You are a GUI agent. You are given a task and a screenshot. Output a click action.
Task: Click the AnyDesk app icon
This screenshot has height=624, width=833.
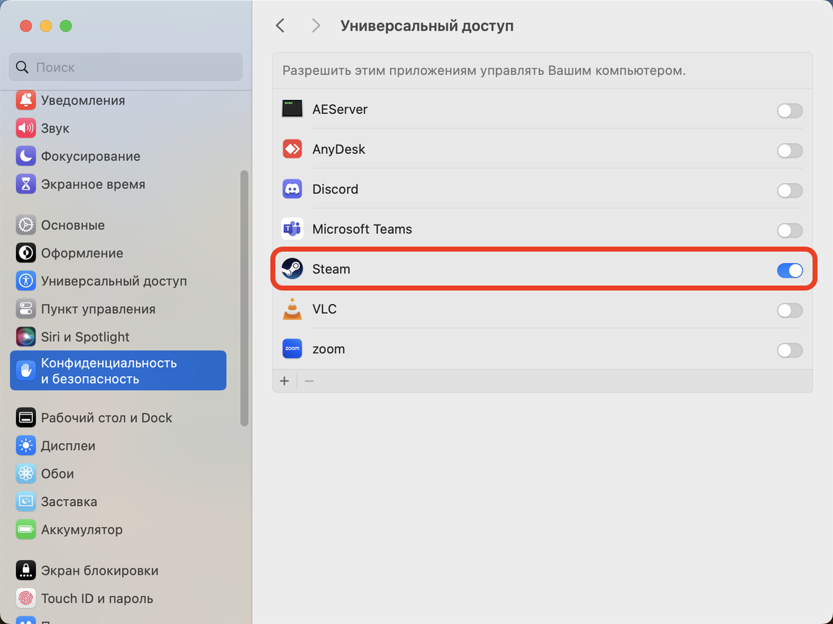(292, 149)
